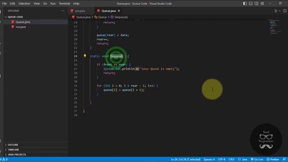
Task: Change indentation via Spaces: 4
Action: click(209, 159)
